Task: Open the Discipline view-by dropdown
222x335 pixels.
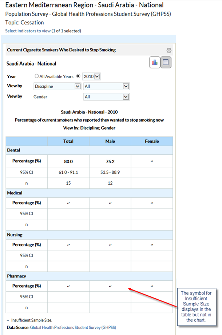Action: [x=57, y=86]
